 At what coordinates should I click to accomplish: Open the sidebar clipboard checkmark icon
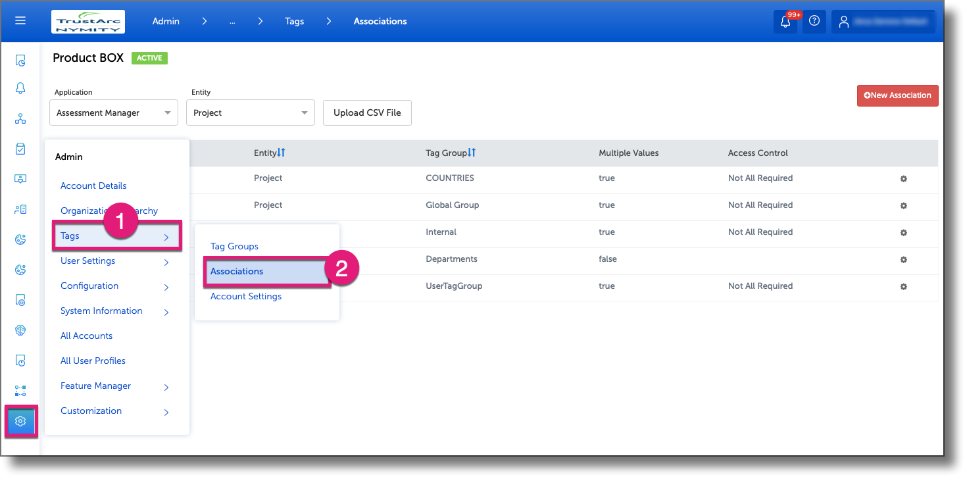(x=20, y=149)
